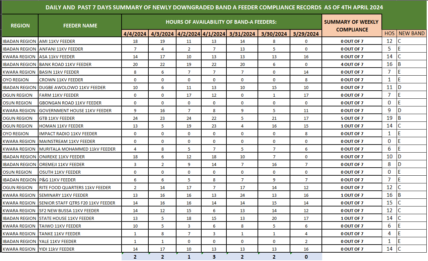
Task: Select the OSUTH 11KV FEEDER cell
Action: click(80, 172)
